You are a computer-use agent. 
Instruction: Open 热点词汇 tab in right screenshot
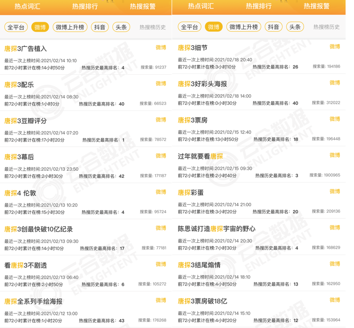[x=201, y=6]
